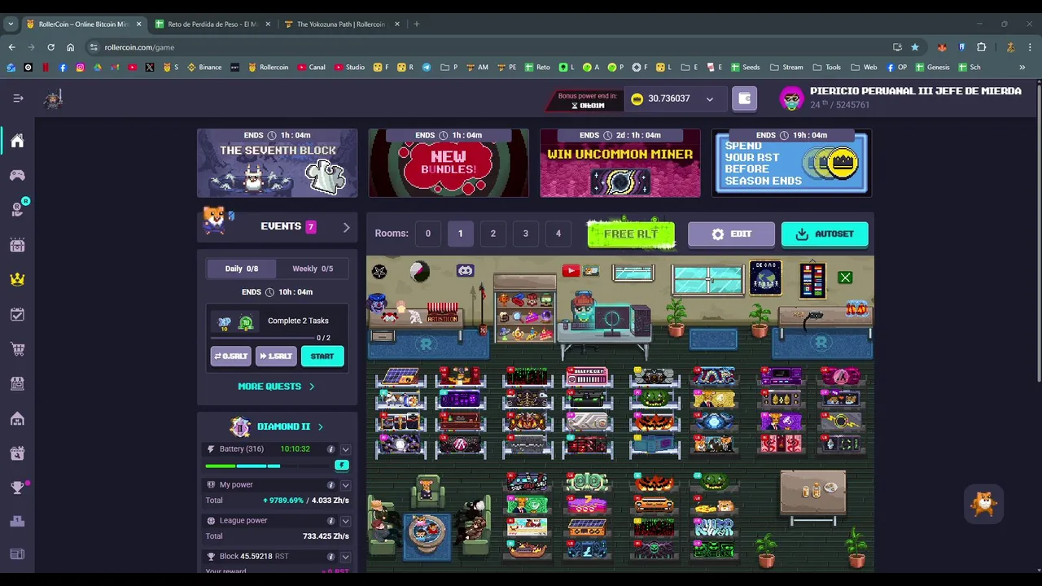Close the RollerCoin browser tab
The image size is (1042, 586).
click(138, 24)
